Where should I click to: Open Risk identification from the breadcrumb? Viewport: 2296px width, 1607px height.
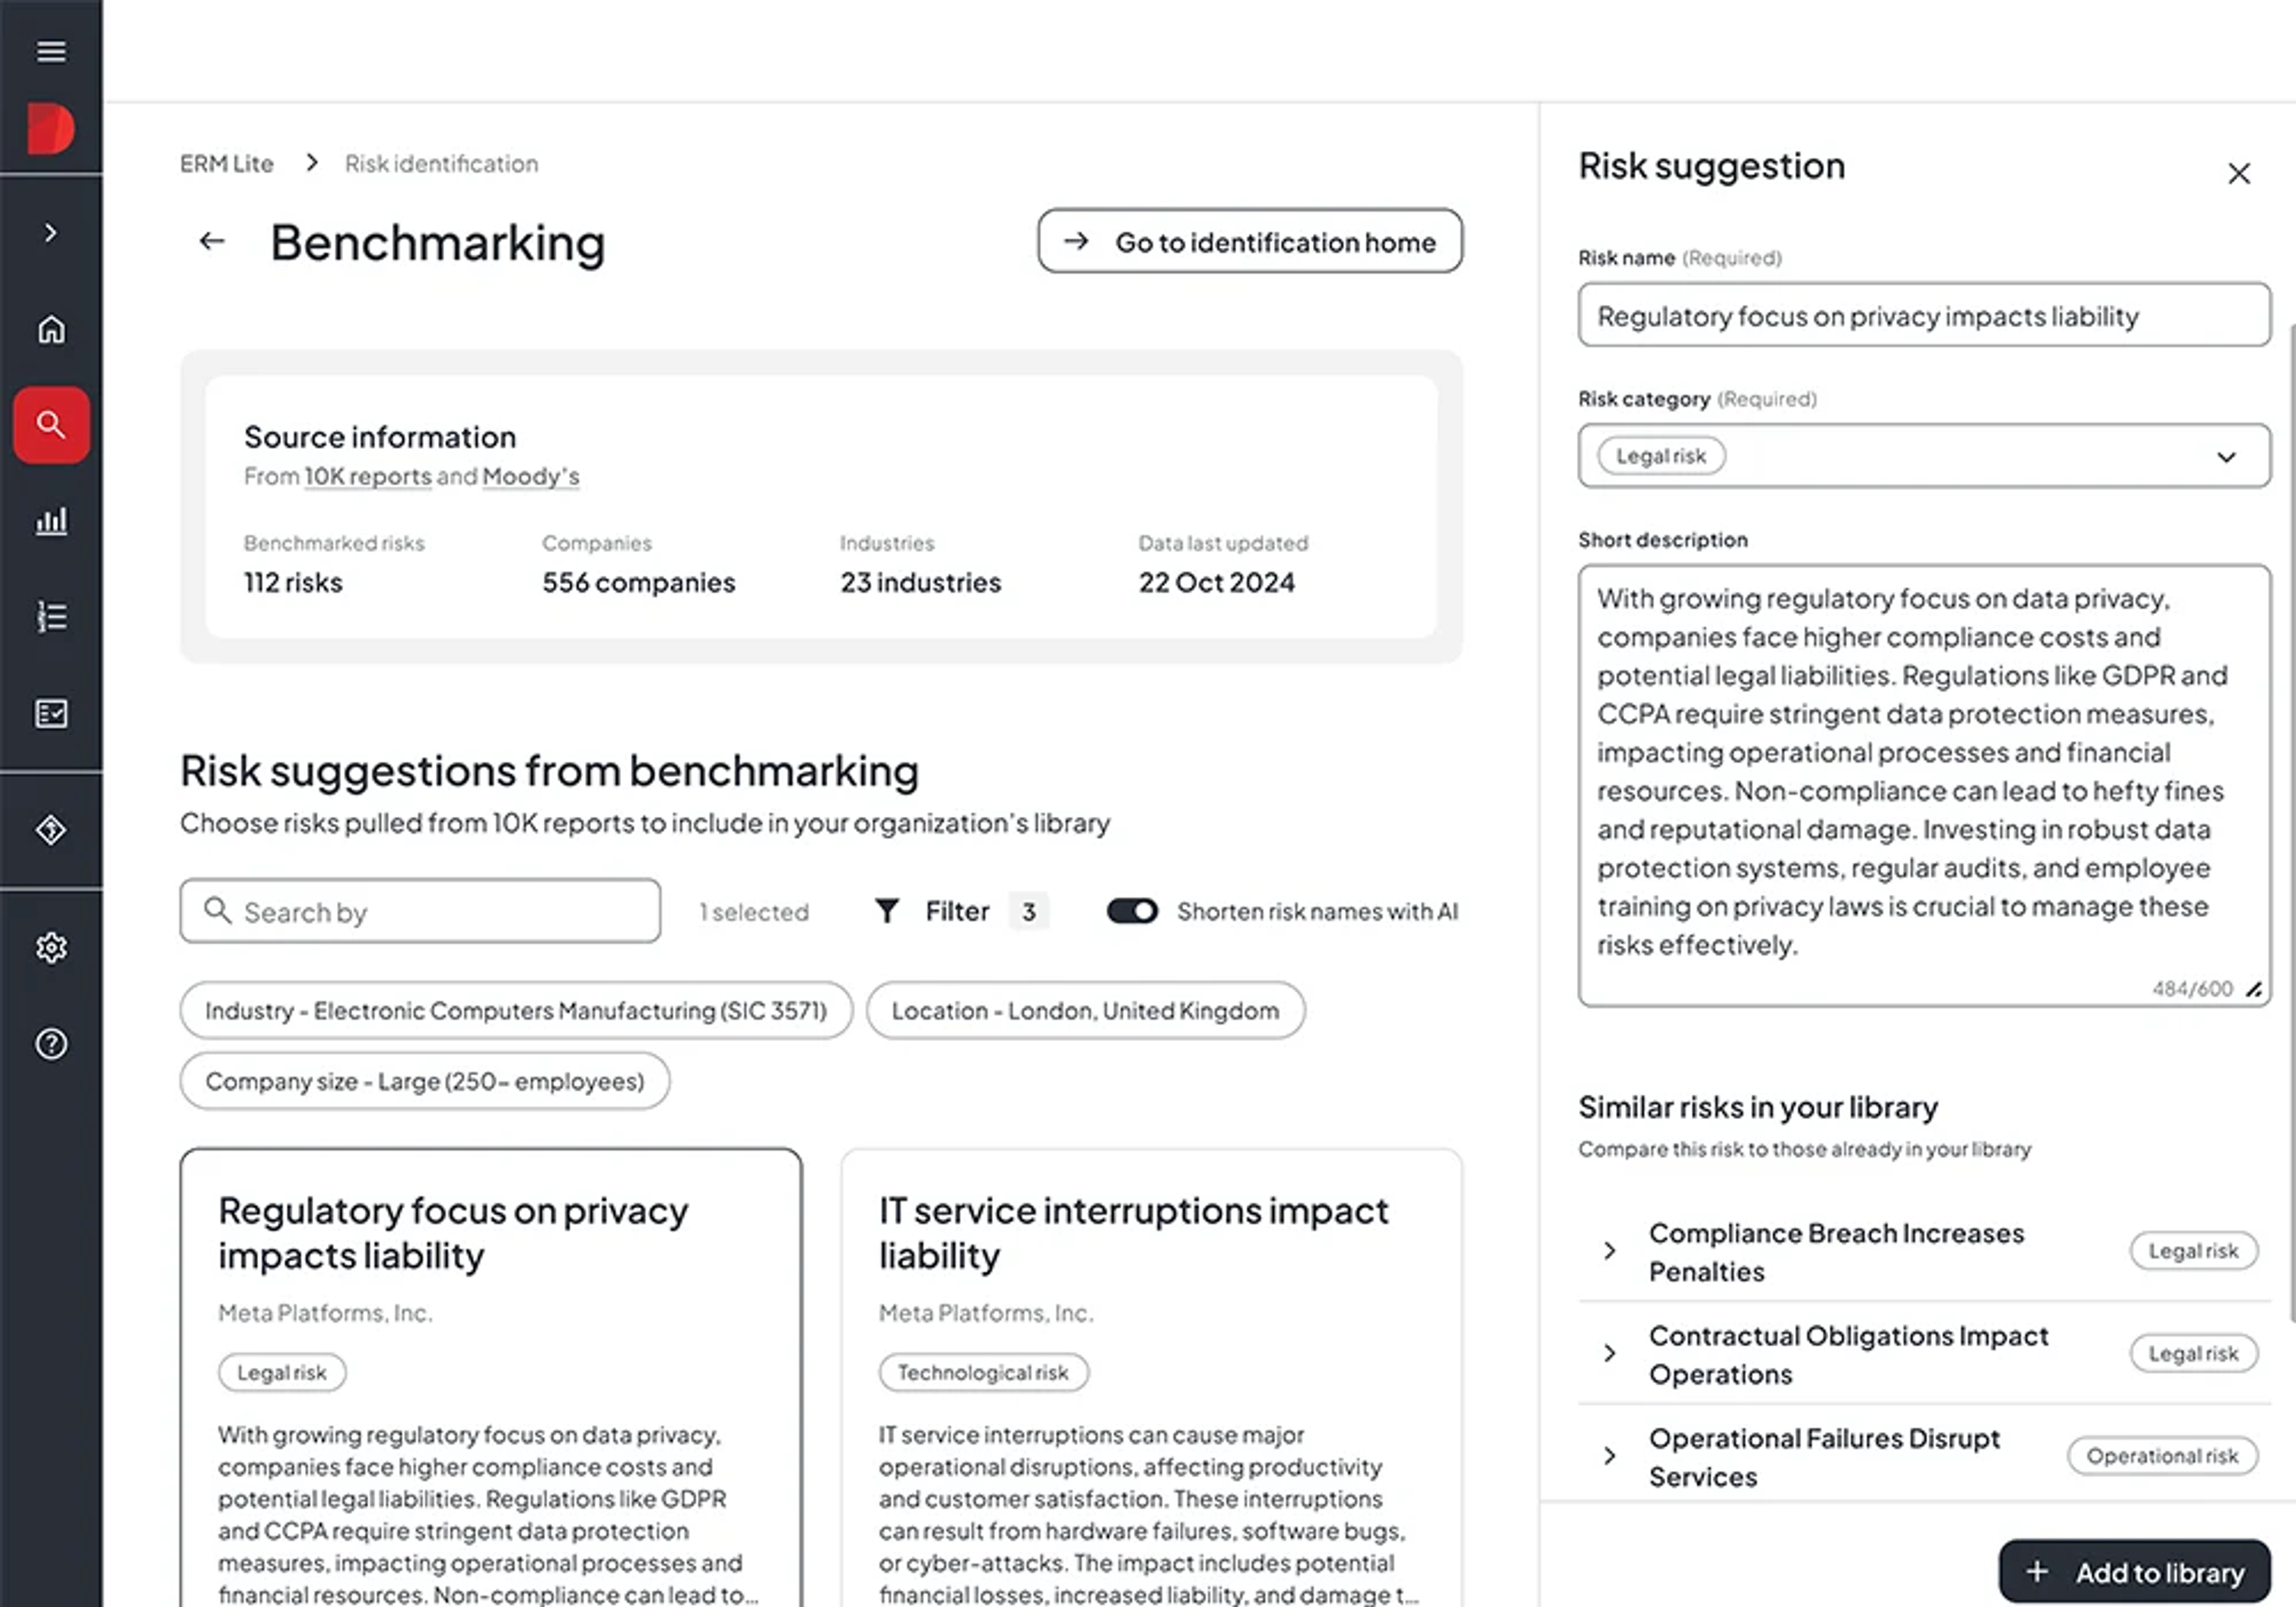(440, 163)
